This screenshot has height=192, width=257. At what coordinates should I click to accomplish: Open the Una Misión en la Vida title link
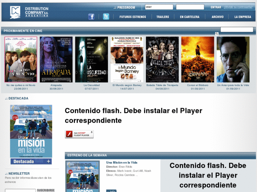pyautogui.click(x=122, y=162)
